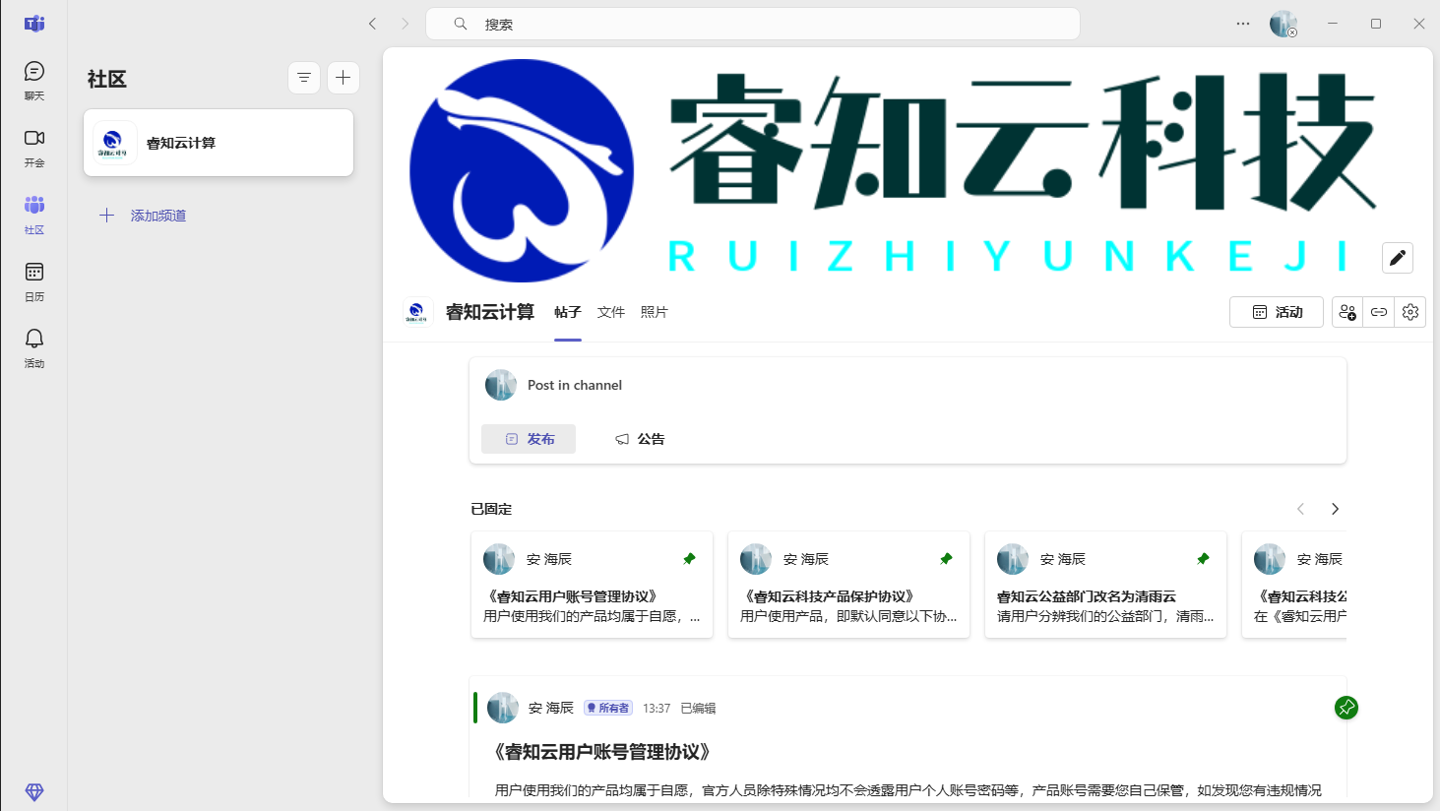Open pinned card 《睿知云用户账号管理协议》
1440x811 pixels.
pos(592,585)
